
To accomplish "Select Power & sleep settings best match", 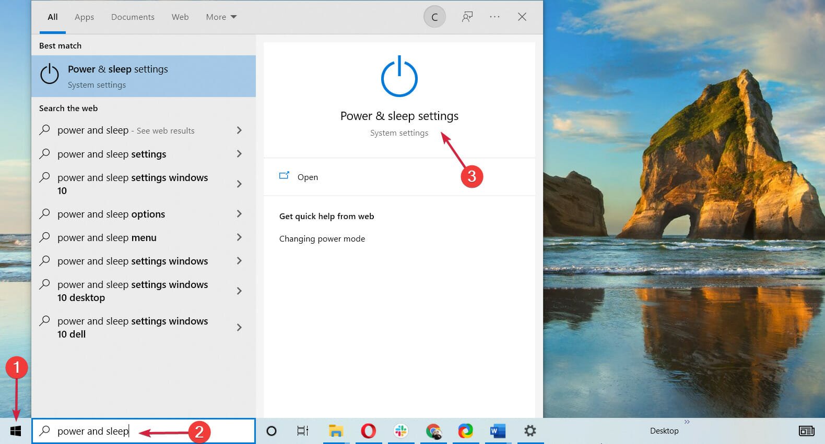I will tap(144, 76).
